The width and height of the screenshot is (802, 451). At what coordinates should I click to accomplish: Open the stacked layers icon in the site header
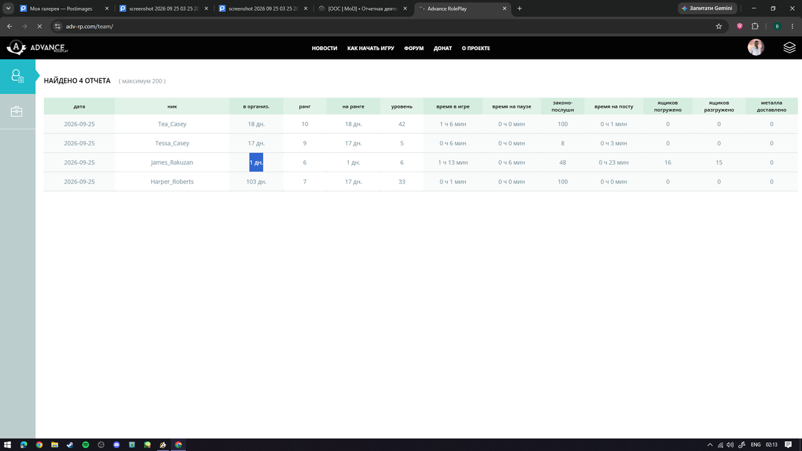(x=789, y=48)
